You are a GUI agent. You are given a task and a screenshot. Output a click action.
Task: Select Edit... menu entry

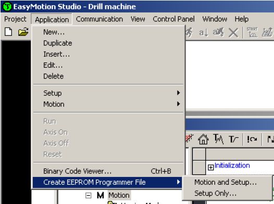point(108,65)
